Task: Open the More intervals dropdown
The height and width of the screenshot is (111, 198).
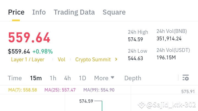Action: (x=104, y=78)
